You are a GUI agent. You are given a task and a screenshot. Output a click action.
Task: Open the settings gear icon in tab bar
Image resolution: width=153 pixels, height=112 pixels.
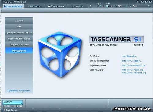click(90, 6)
